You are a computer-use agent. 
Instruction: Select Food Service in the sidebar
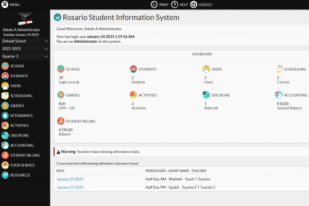(x=22, y=165)
